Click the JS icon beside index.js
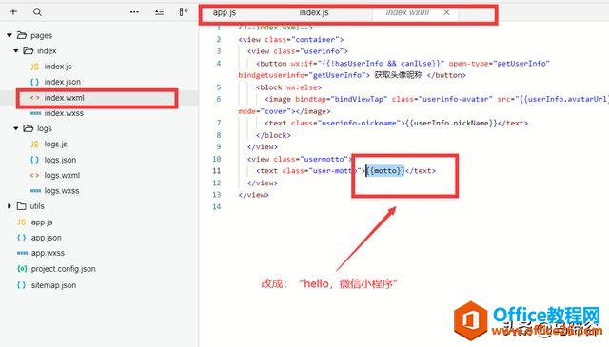The image size is (609, 347). coord(34,67)
